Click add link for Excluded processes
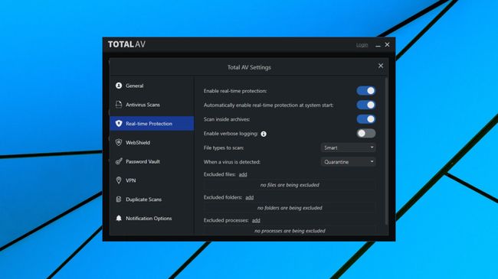 (256, 220)
